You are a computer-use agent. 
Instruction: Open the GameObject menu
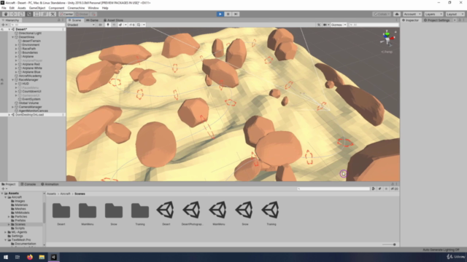pyautogui.click(x=37, y=8)
